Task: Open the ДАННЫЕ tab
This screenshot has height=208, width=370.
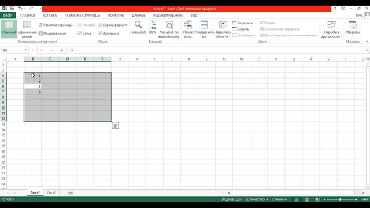Action: point(139,16)
